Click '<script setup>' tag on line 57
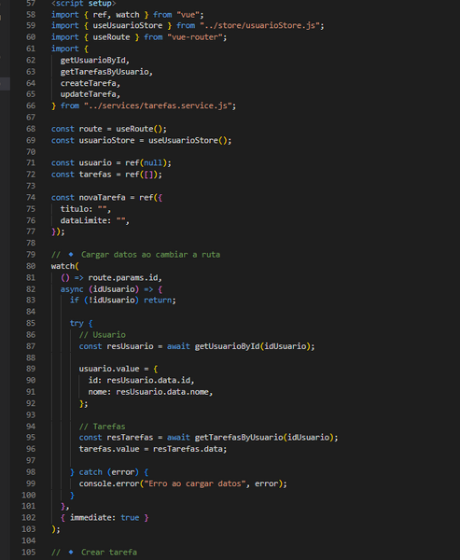This screenshot has height=560, width=460. (84, 4)
